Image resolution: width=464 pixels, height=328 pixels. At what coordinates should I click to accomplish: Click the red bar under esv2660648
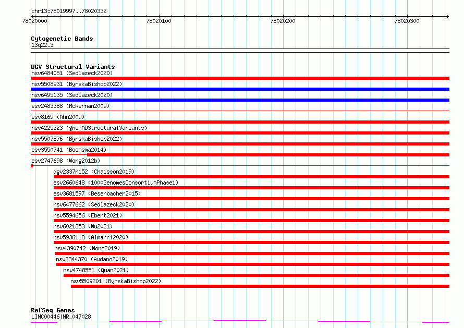point(251,188)
